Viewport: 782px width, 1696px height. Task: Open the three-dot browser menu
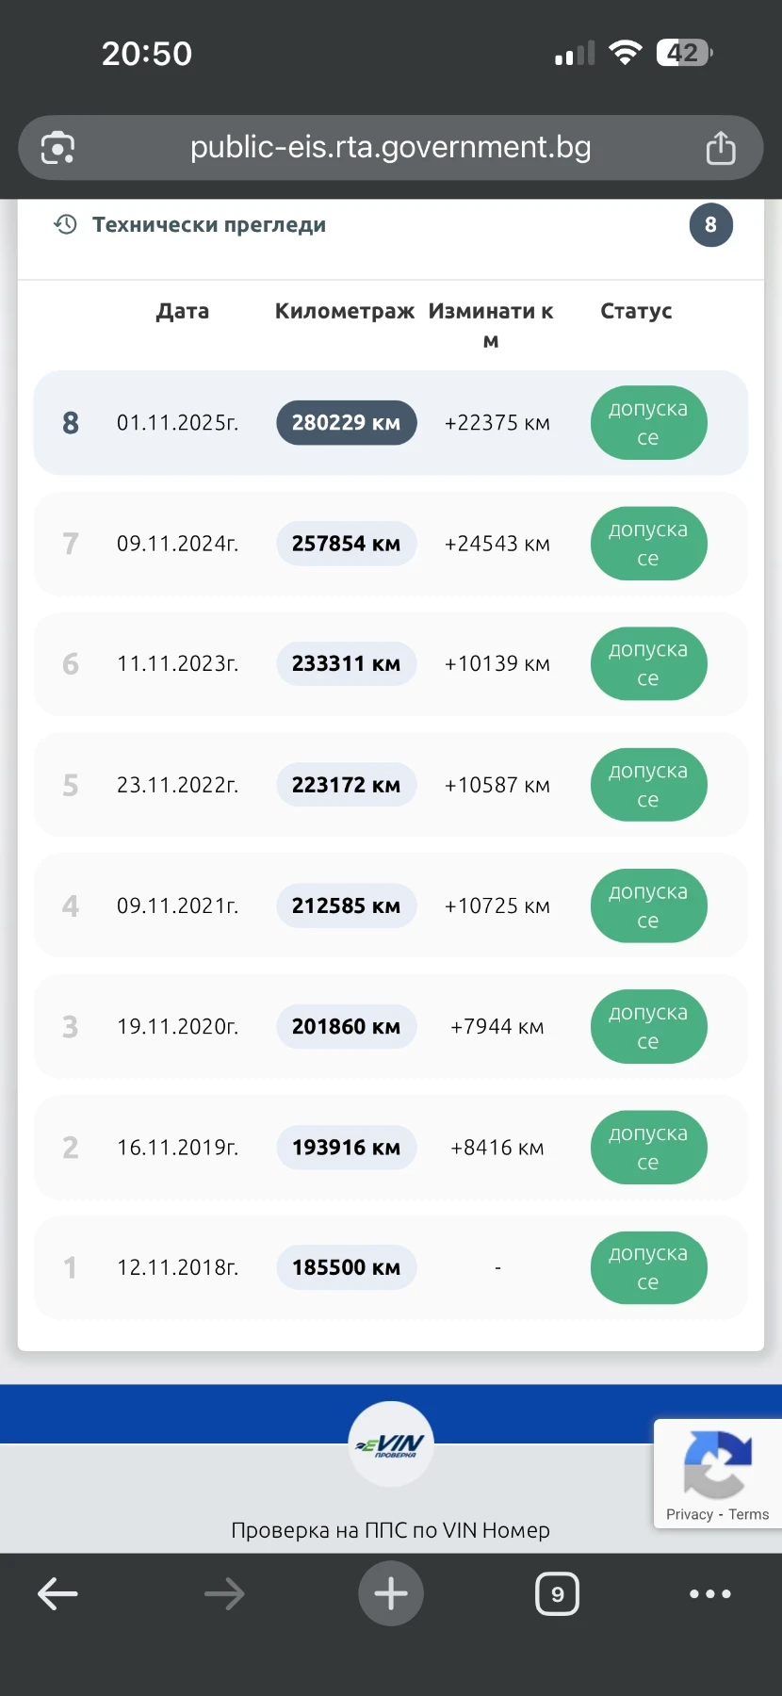coord(709,1593)
